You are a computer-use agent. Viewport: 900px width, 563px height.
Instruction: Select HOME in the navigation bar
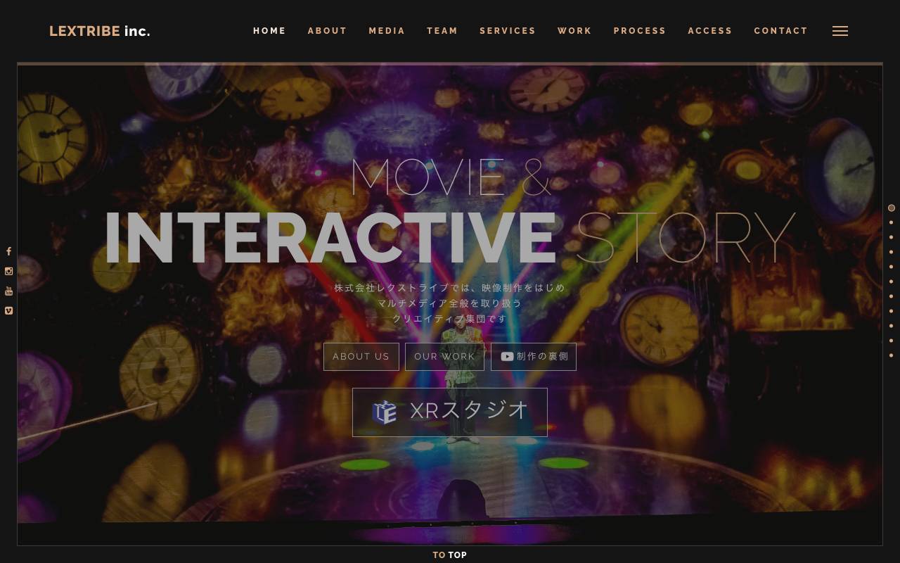[x=269, y=31]
